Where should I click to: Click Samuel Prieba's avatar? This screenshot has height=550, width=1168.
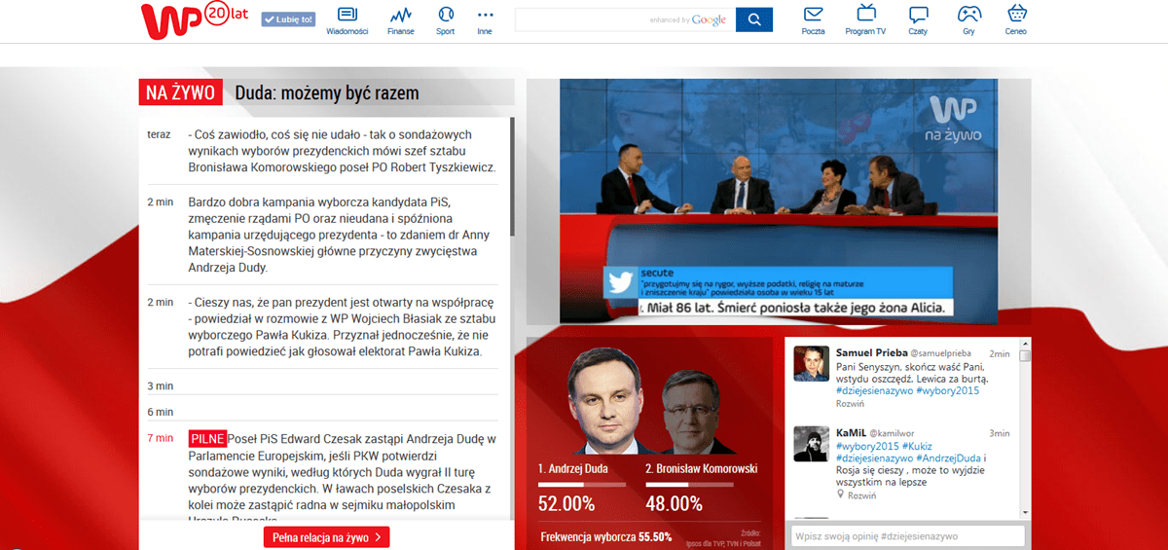[x=811, y=363]
